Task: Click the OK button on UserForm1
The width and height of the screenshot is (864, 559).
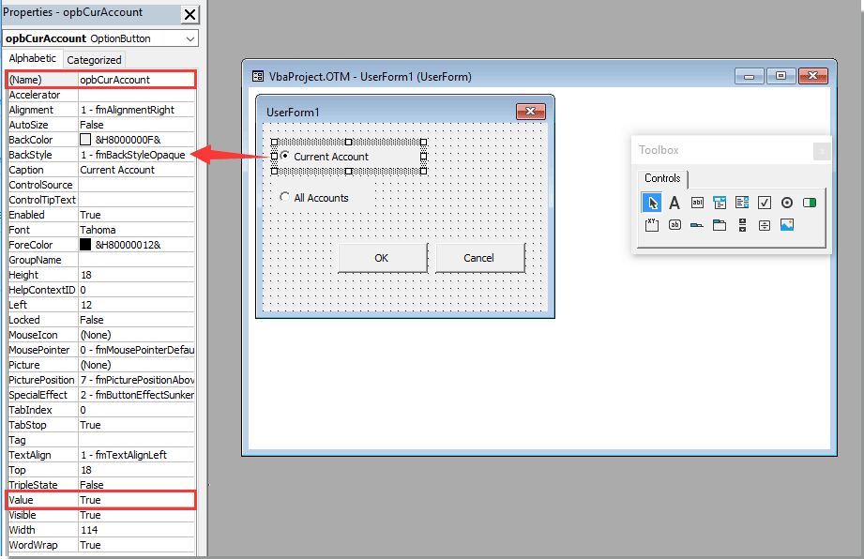Action: (382, 257)
